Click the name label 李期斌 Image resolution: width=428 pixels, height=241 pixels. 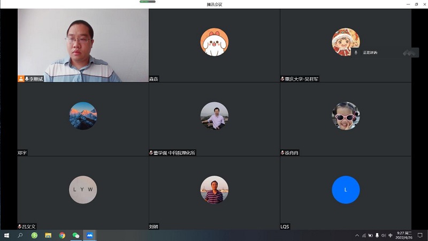(x=36, y=79)
